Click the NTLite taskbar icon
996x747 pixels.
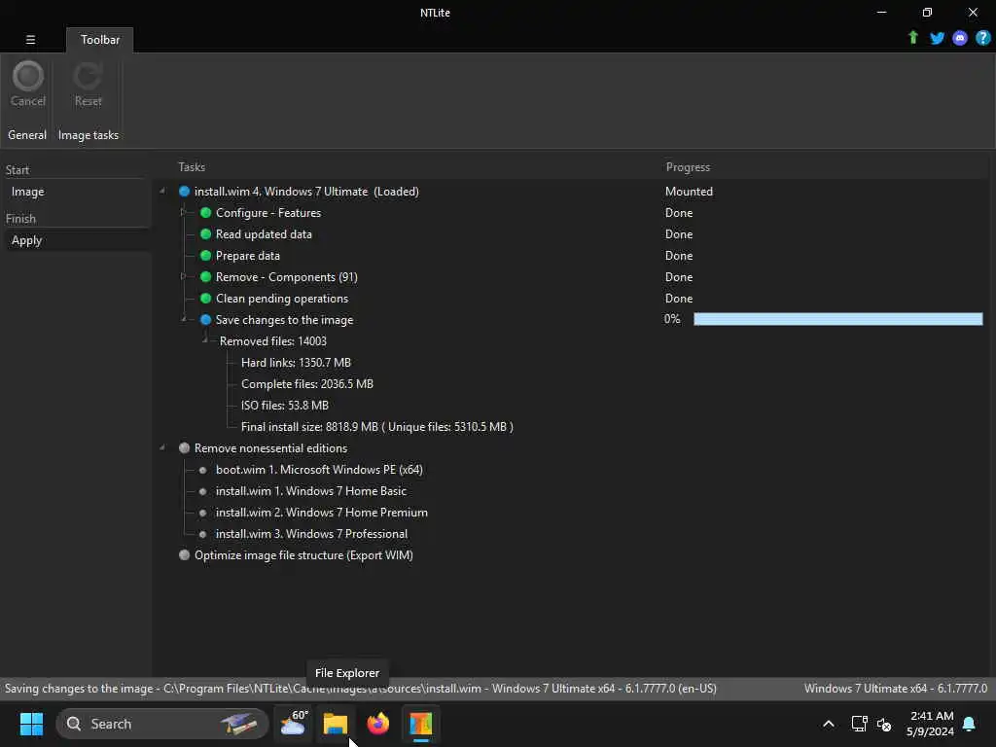[420, 724]
